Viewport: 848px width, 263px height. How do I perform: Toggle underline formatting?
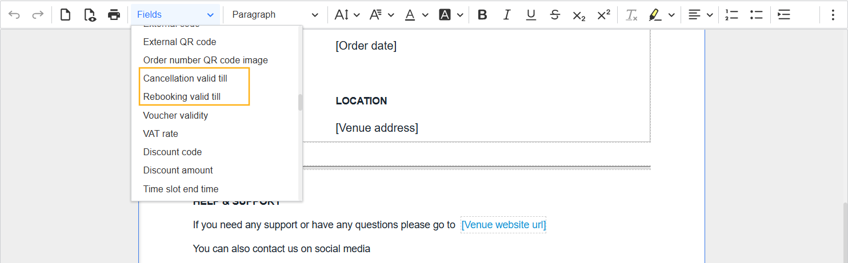pyautogui.click(x=531, y=15)
